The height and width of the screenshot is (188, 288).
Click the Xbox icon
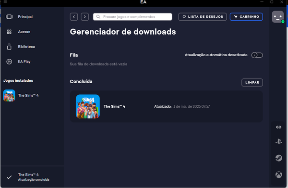point(278,175)
